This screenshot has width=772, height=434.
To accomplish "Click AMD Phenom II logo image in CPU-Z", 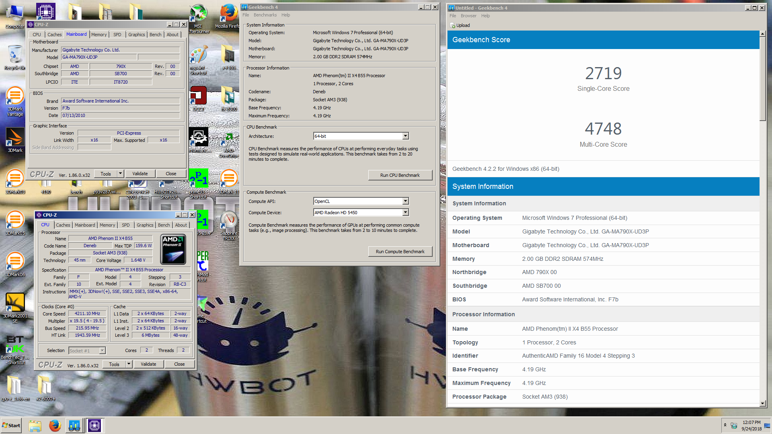I will pos(173,250).
